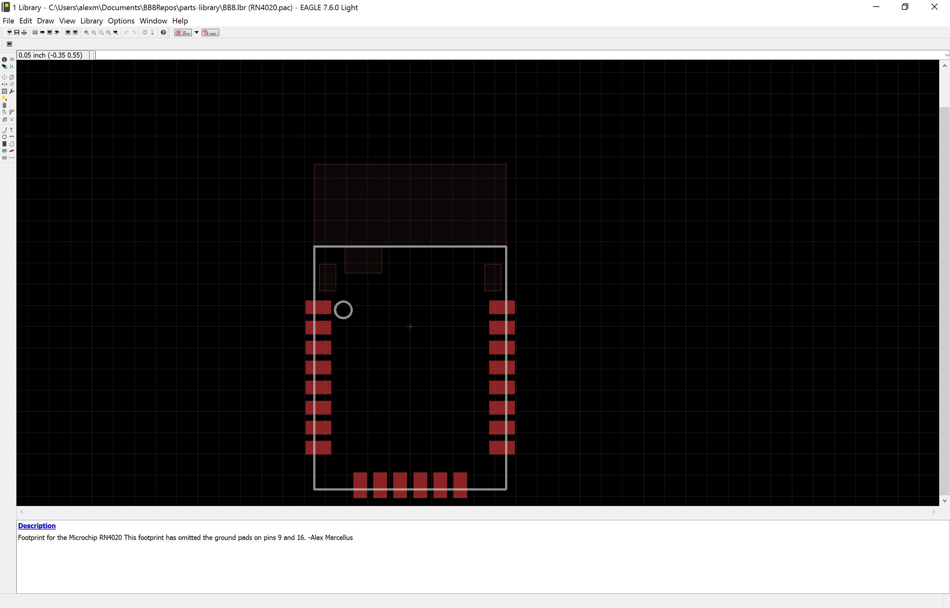Open the Draw menu
This screenshot has height=608, width=950.
coord(45,21)
